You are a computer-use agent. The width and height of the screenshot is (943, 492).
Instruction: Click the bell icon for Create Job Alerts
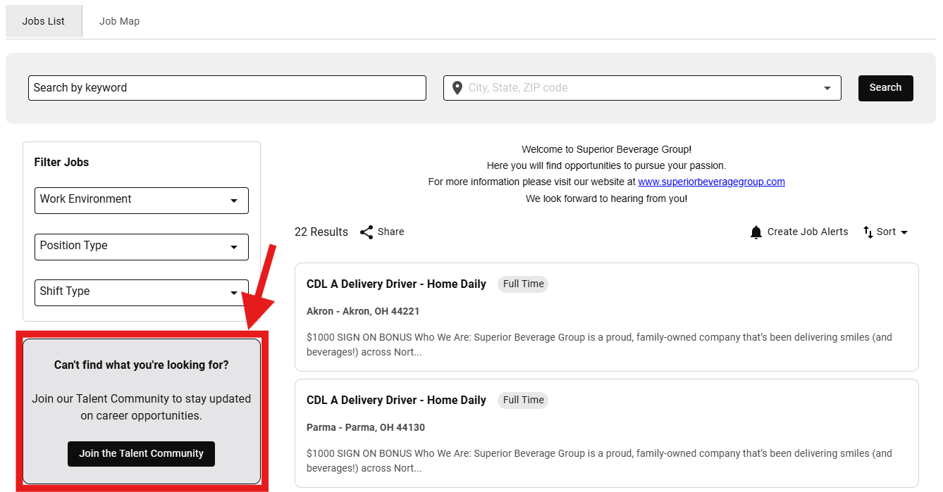[756, 232]
